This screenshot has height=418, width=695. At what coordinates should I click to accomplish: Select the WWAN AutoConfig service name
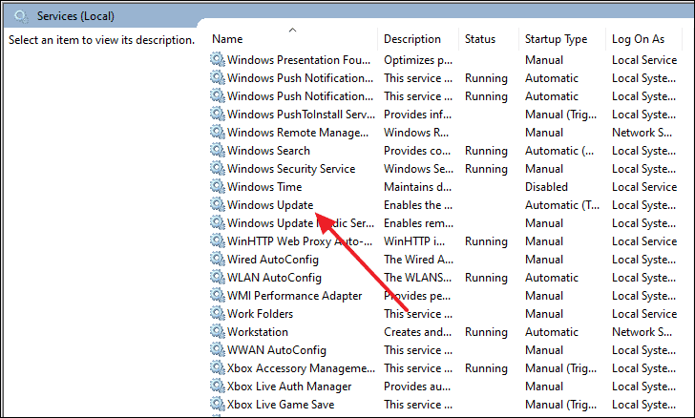click(277, 349)
